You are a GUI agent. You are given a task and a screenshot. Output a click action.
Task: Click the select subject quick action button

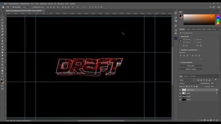(191, 69)
